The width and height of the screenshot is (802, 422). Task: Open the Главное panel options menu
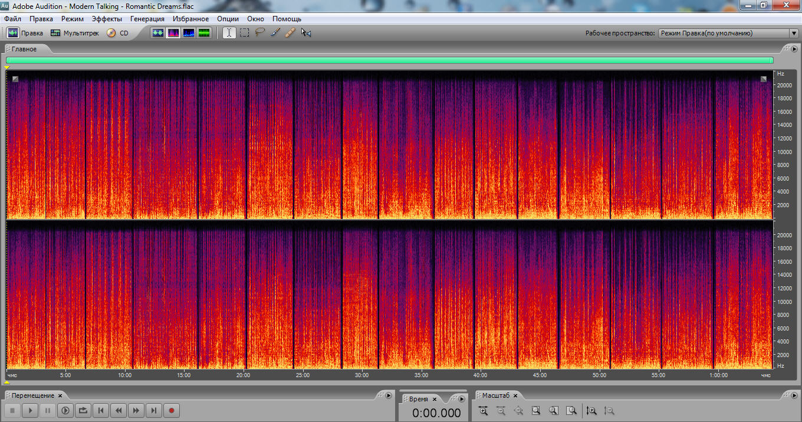(794, 49)
